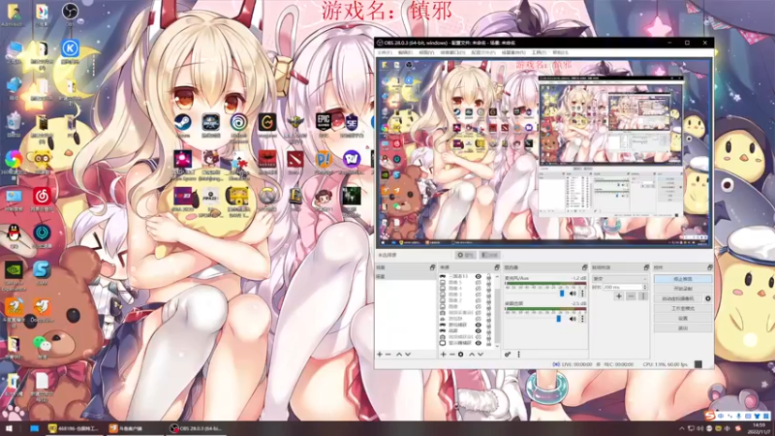Mute the Mic/Aux audio speaker icon
Screen dimensions: 775x436
573,294
